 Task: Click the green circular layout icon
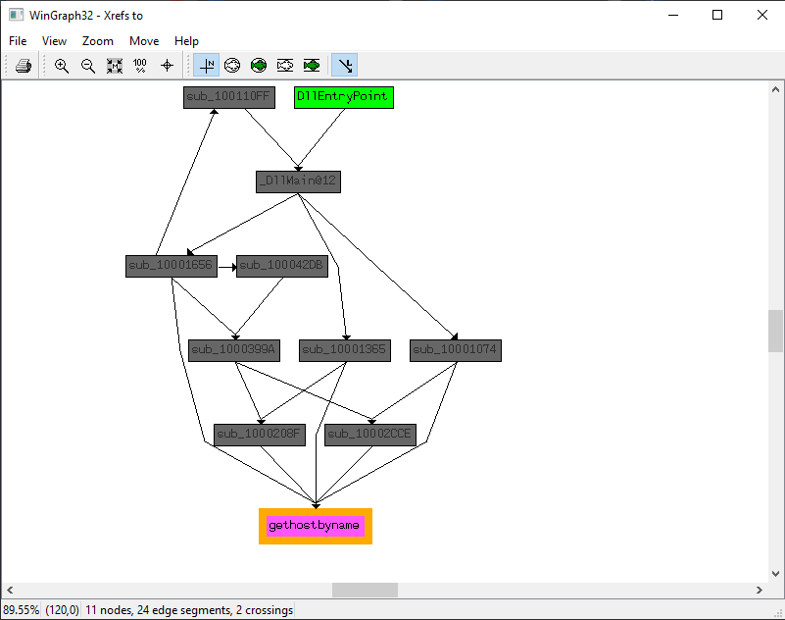pos(259,66)
